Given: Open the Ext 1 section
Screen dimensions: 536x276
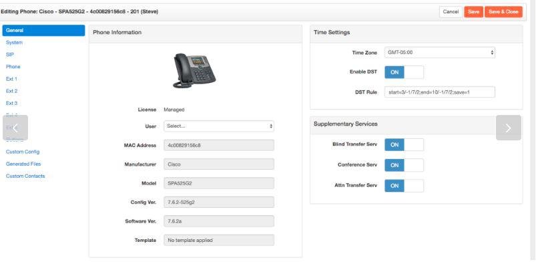Looking at the screenshot, I should [x=11, y=79].
